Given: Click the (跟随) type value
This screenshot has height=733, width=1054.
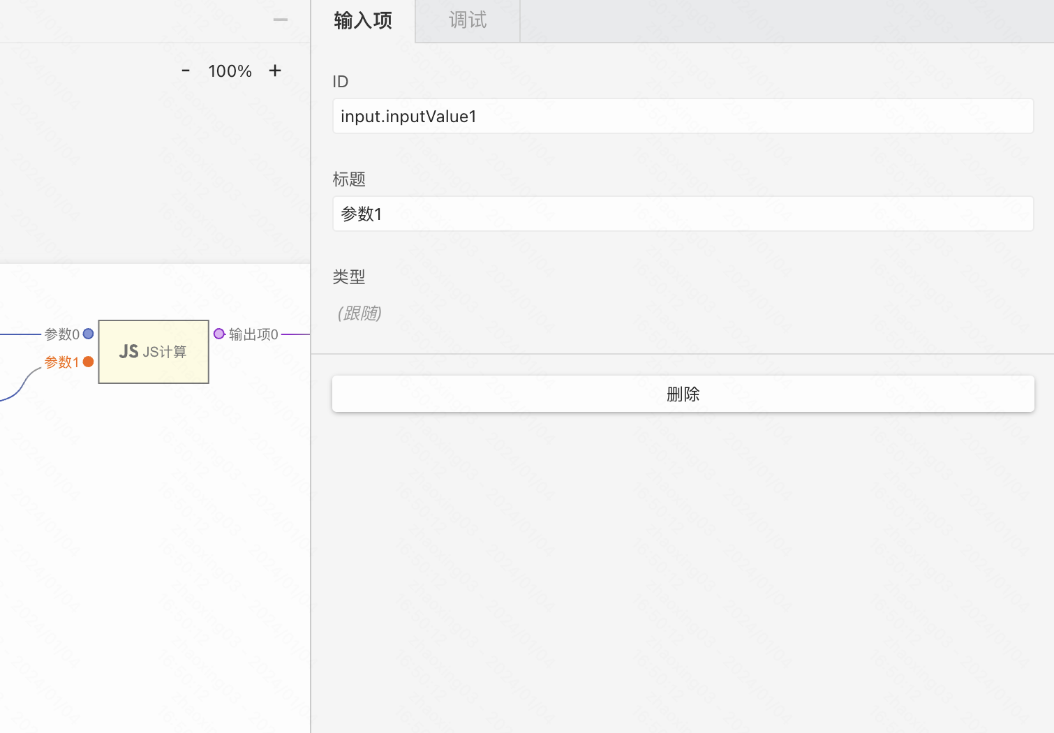Looking at the screenshot, I should pos(359,313).
